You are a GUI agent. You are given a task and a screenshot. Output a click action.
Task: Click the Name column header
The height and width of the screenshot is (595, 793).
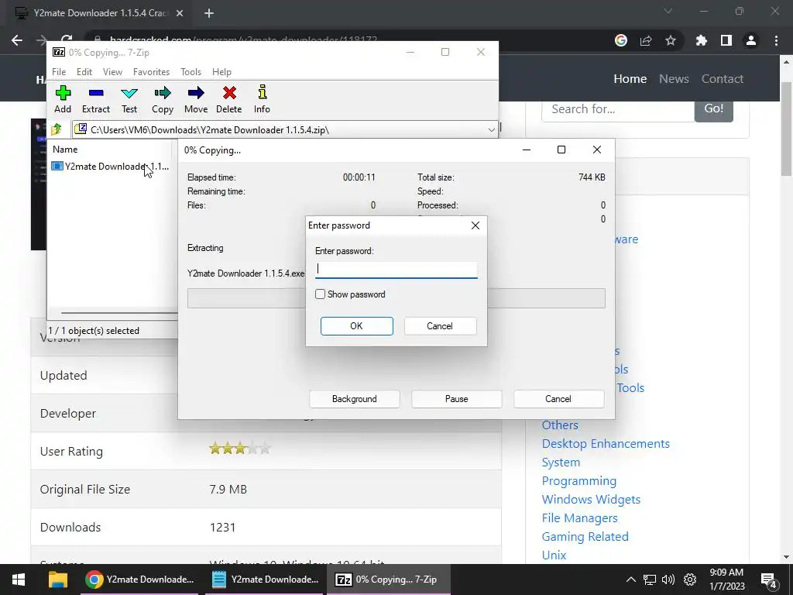[x=65, y=150]
